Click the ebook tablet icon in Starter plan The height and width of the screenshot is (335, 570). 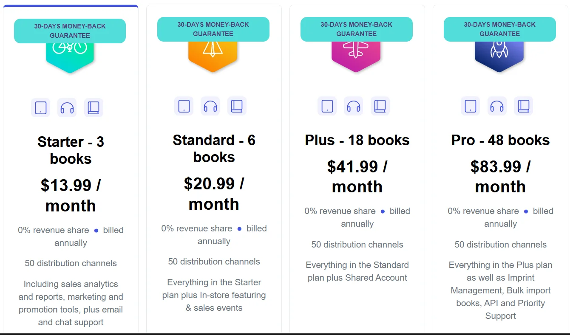tap(41, 108)
